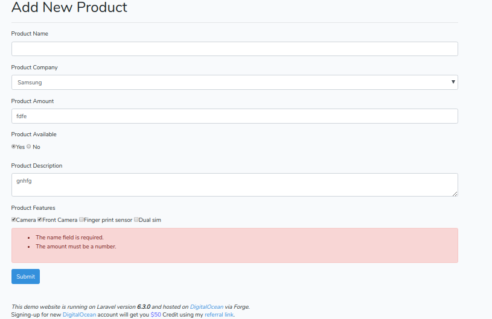Enable the Finger print sensor checkbox

[81, 220]
